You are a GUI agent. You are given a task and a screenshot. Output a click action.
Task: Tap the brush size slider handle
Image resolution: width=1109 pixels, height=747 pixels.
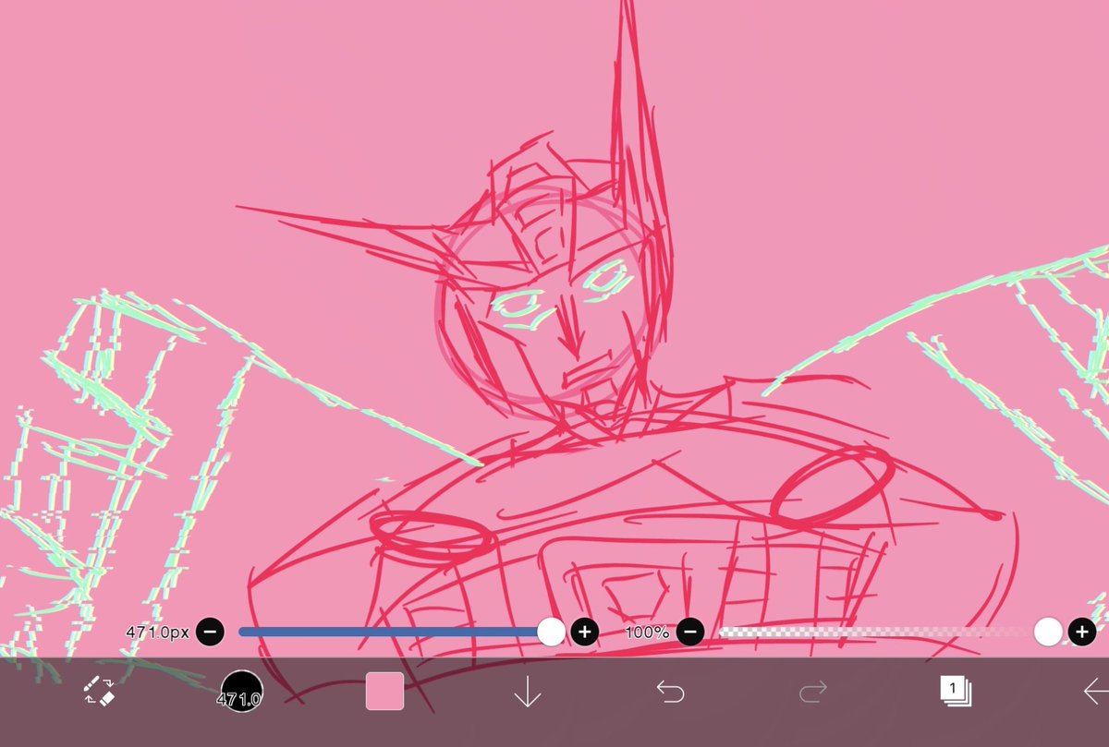tap(552, 633)
